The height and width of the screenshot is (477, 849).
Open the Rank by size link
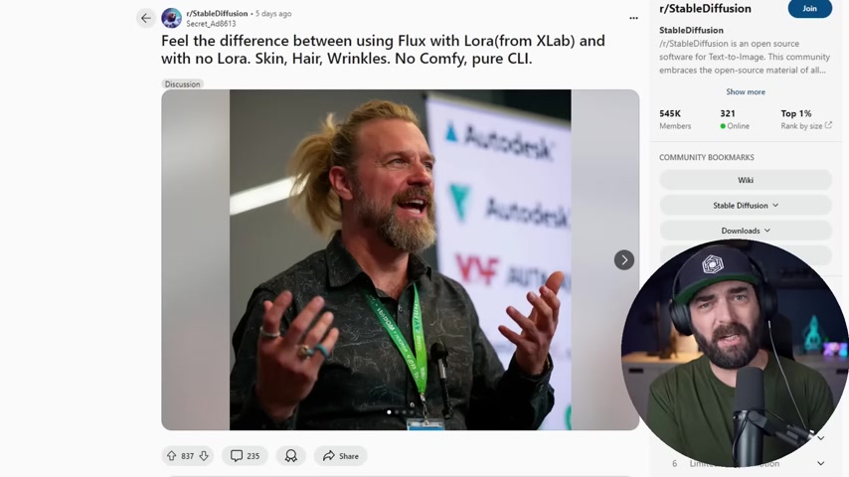pyautogui.click(x=806, y=125)
